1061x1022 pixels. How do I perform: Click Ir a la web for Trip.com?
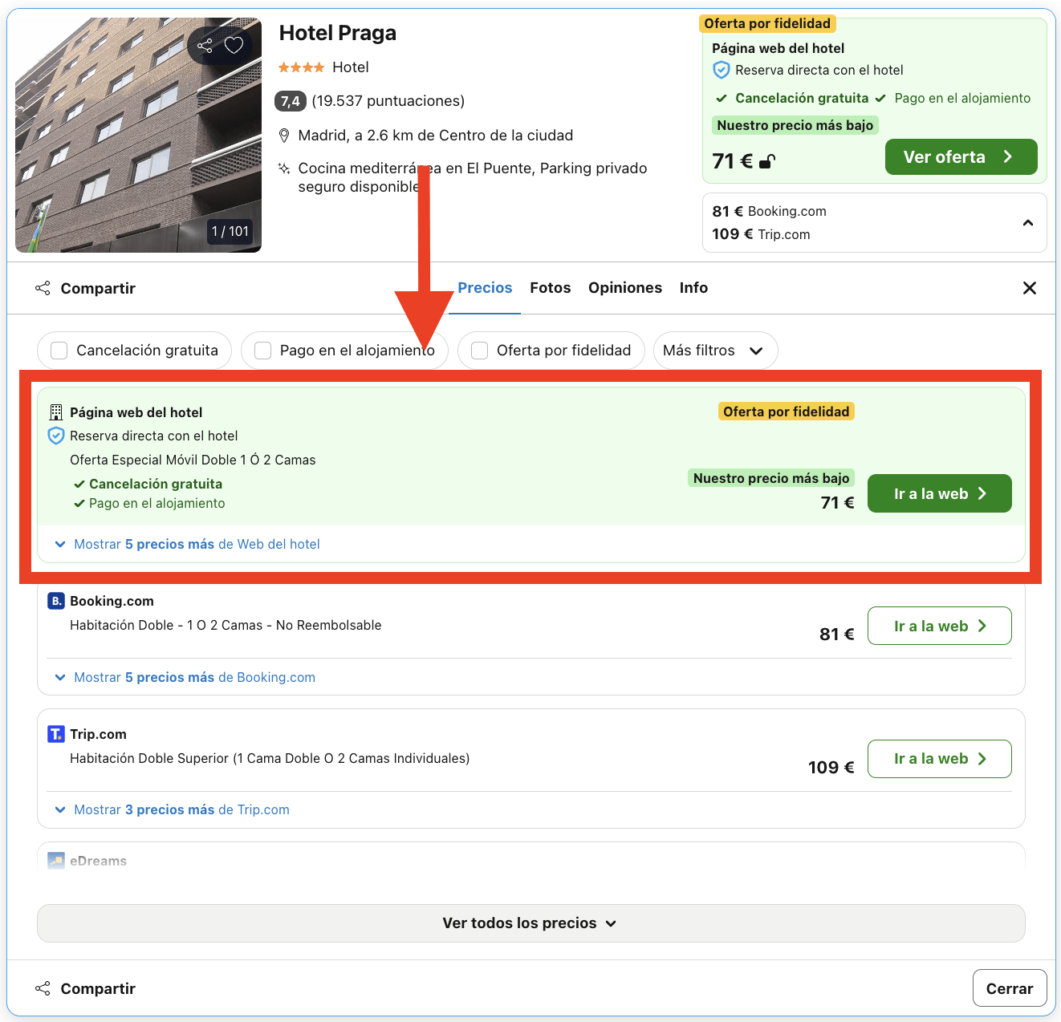coord(939,759)
